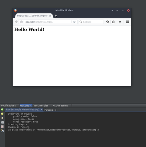Click the 'profile mode: false' line
The height and width of the screenshot is (147, 146).
(x=25, y=116)
